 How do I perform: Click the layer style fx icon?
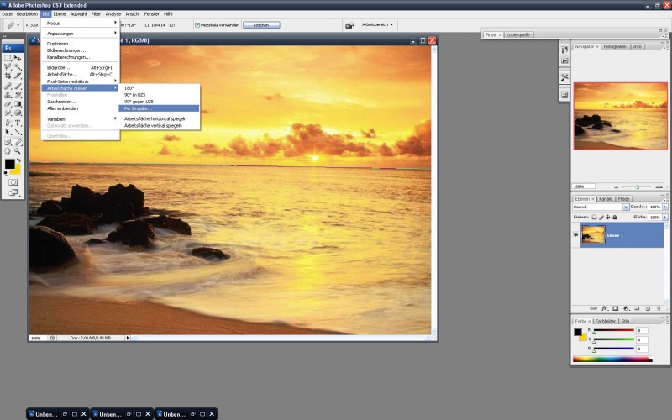(x=604, y=308)
